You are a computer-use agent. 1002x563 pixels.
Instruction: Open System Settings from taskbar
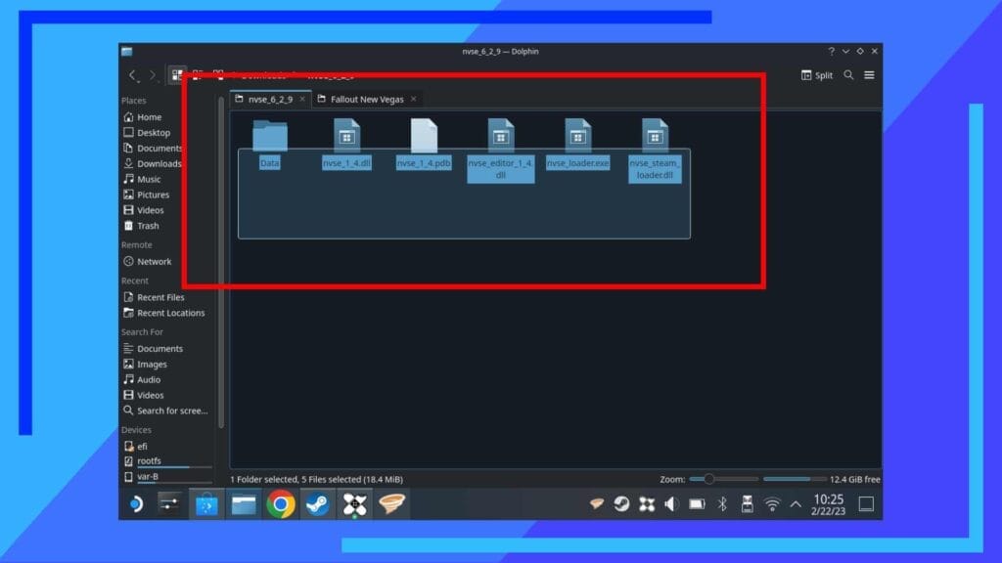point(169,504)
